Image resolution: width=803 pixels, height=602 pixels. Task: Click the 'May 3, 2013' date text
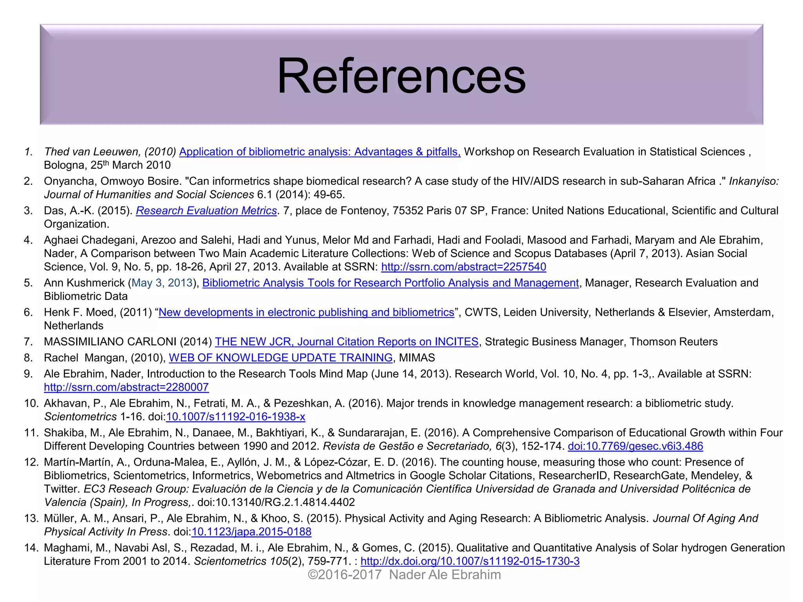coord(162,283)
